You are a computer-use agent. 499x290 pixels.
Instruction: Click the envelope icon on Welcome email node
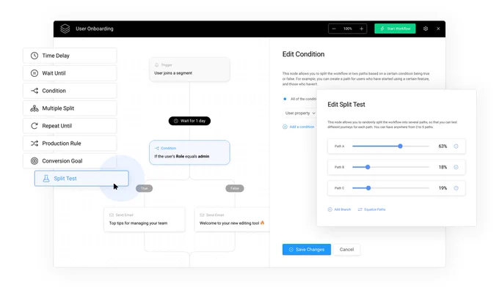pyautogui.click(x=202, y=215)
